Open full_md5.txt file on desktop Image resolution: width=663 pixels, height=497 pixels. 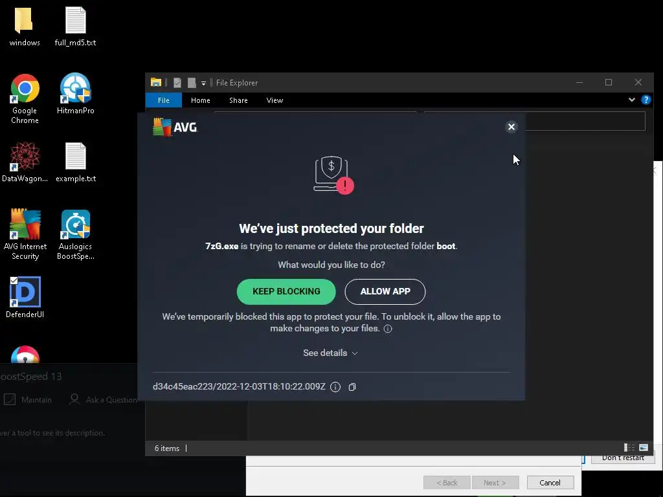pyautogui.click(x=75, y=27)
